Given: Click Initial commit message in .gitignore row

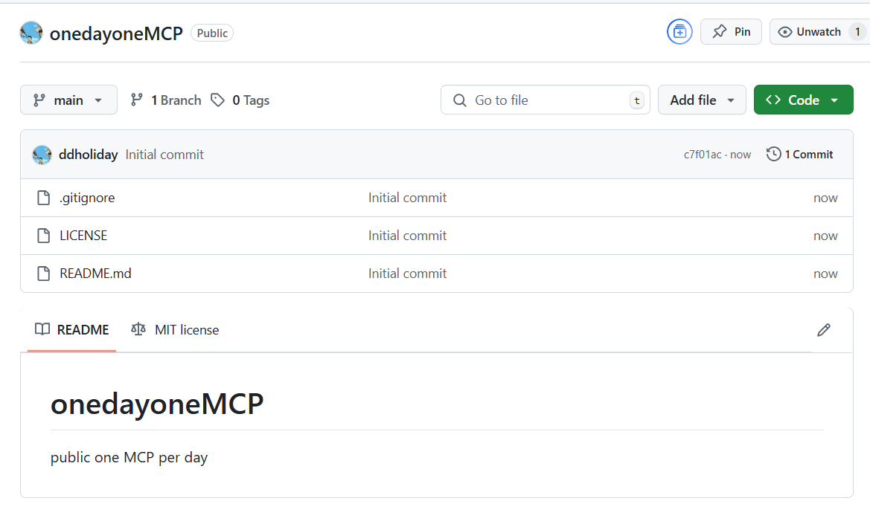Looking at the screenshot, I should pyautogui.click(x=407, y=198).
